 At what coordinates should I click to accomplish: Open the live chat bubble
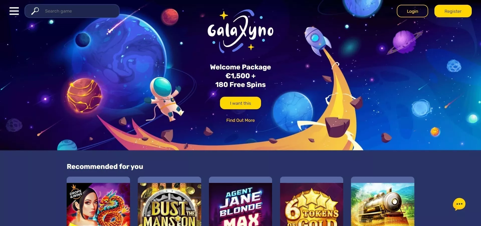[459, 204]
